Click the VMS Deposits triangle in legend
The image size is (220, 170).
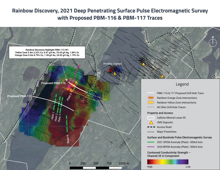click(151, 122)
